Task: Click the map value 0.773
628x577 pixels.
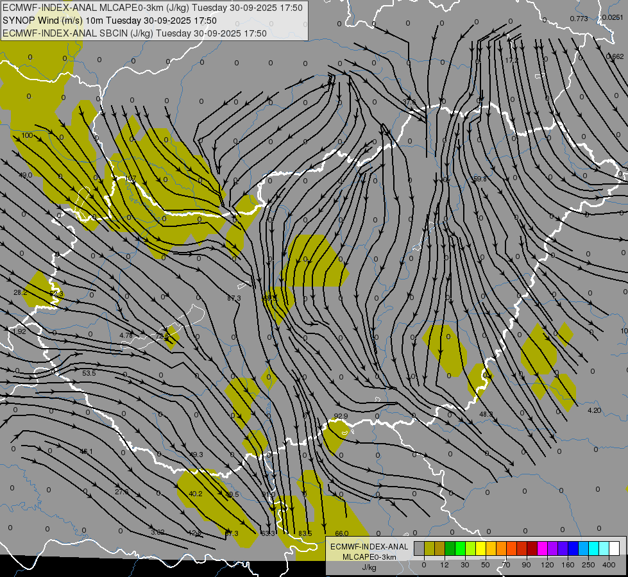Action: pos(579,19)
